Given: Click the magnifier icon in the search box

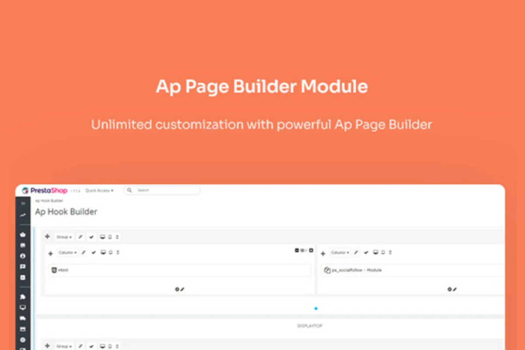Looking at the screenshot, I should [129, 190].
